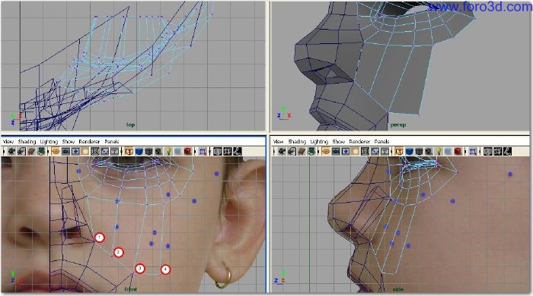Open the Shading menu in the front panel
533x296 pixels.
click(x=27, y=142)
